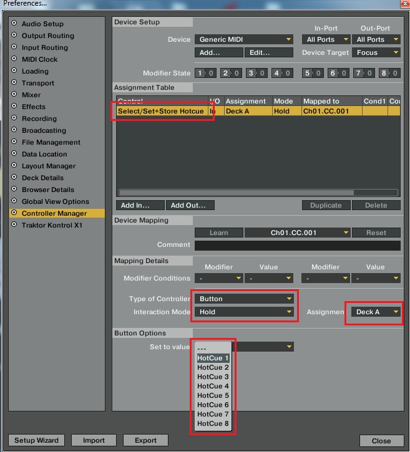Open Broadcasting preferences

point(44,130)
